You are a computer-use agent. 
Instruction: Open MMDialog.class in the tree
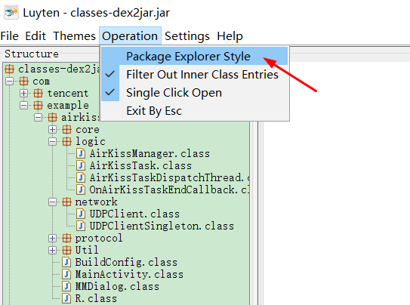tap(117, 286)
